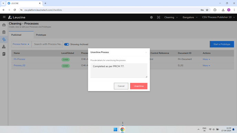
Task: Open the FA-Process link
Action: pyautogui.click(x=20, y=59)
